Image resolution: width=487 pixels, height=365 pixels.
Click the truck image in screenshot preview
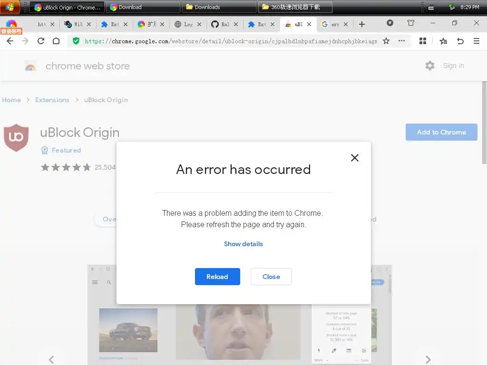[128, 330]
